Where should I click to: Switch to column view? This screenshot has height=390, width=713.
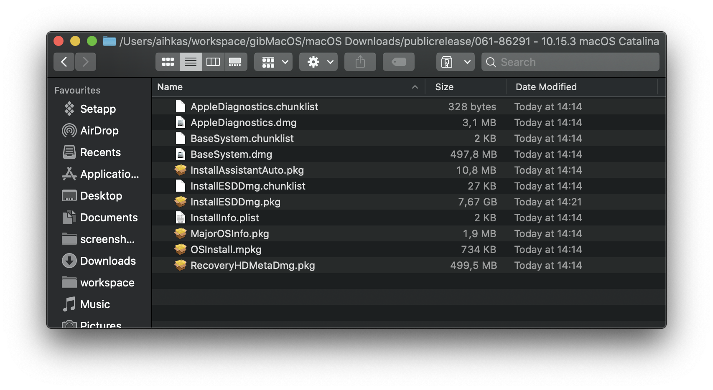tap(213, 62)
